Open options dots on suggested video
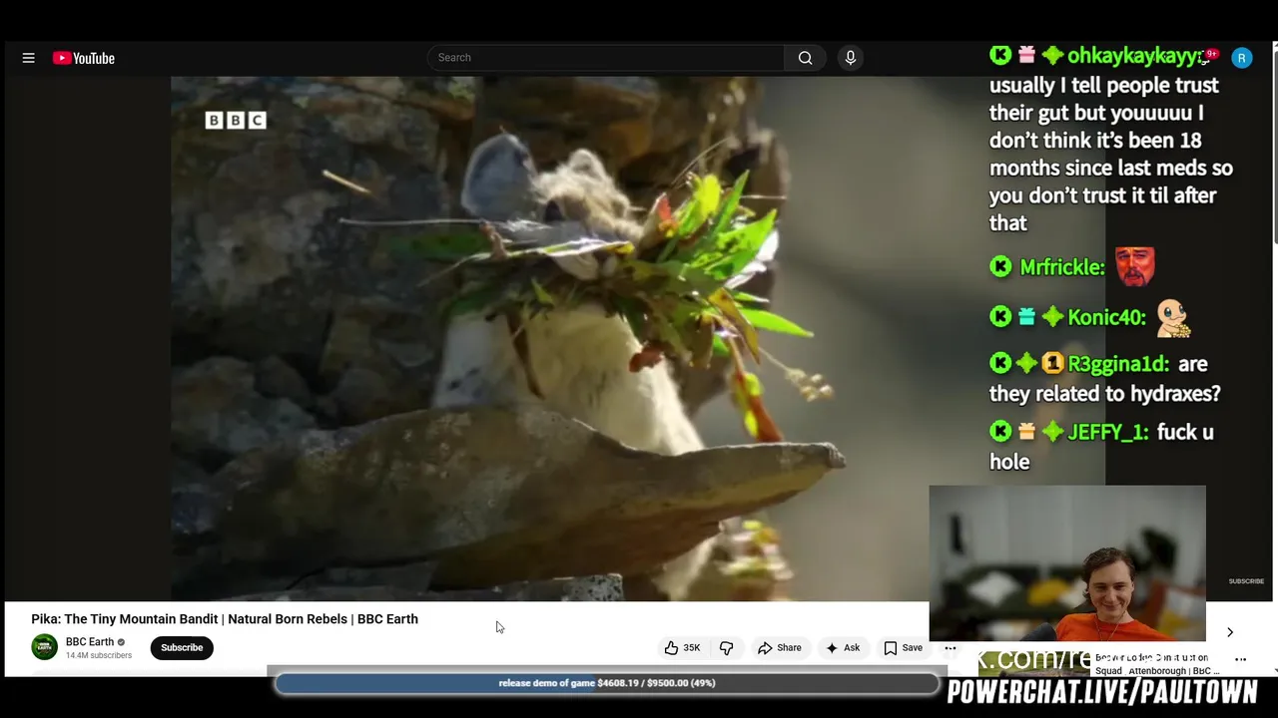The image size is (1278, 718). (1241, 659)
